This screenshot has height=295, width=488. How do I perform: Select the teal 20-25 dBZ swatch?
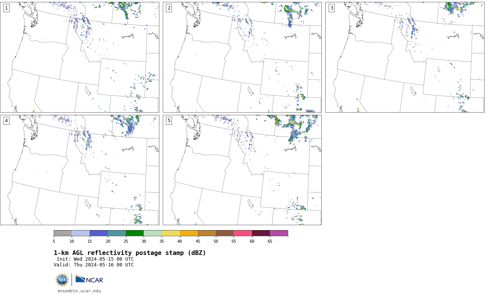[117, 233]
